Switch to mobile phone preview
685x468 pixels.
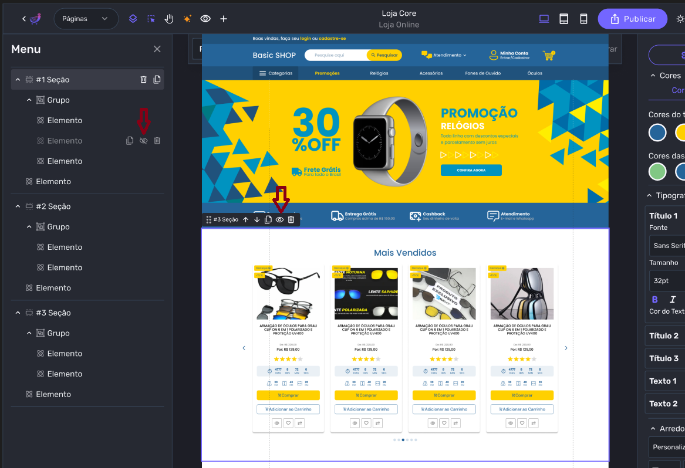tap(583, 19)
